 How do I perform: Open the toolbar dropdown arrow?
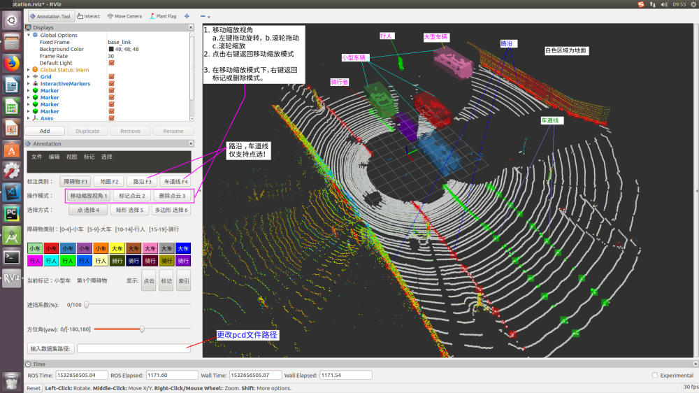pyautogui.click(x=208, y=17)
